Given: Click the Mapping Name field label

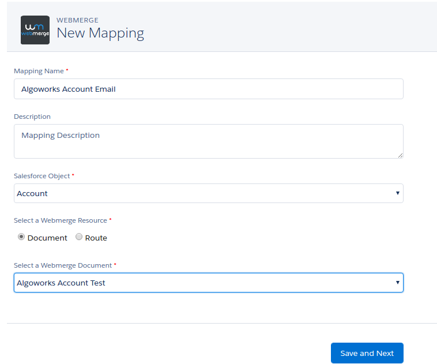Looking at the screenshot, I should (x=39, y=71).
